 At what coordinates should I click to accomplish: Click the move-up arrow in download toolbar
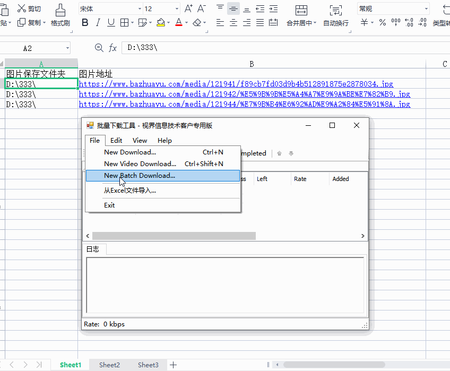[279, 153]
